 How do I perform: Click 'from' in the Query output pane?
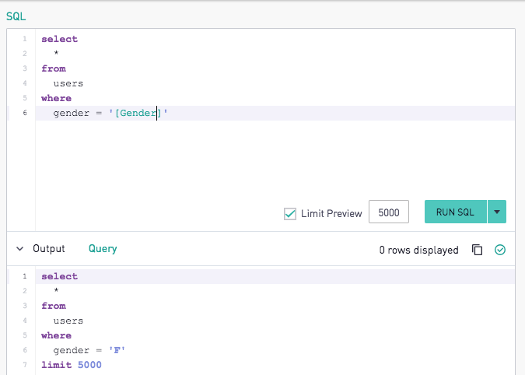click(54, 306)
